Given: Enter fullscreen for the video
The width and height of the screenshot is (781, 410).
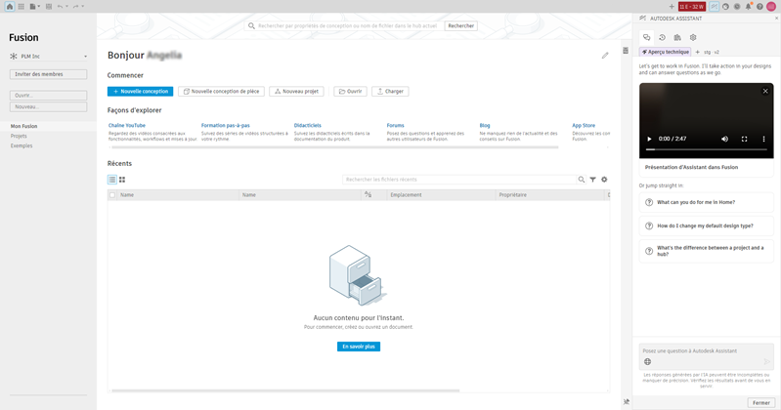Looking at the screenshot, I should (x=744, y=139).
